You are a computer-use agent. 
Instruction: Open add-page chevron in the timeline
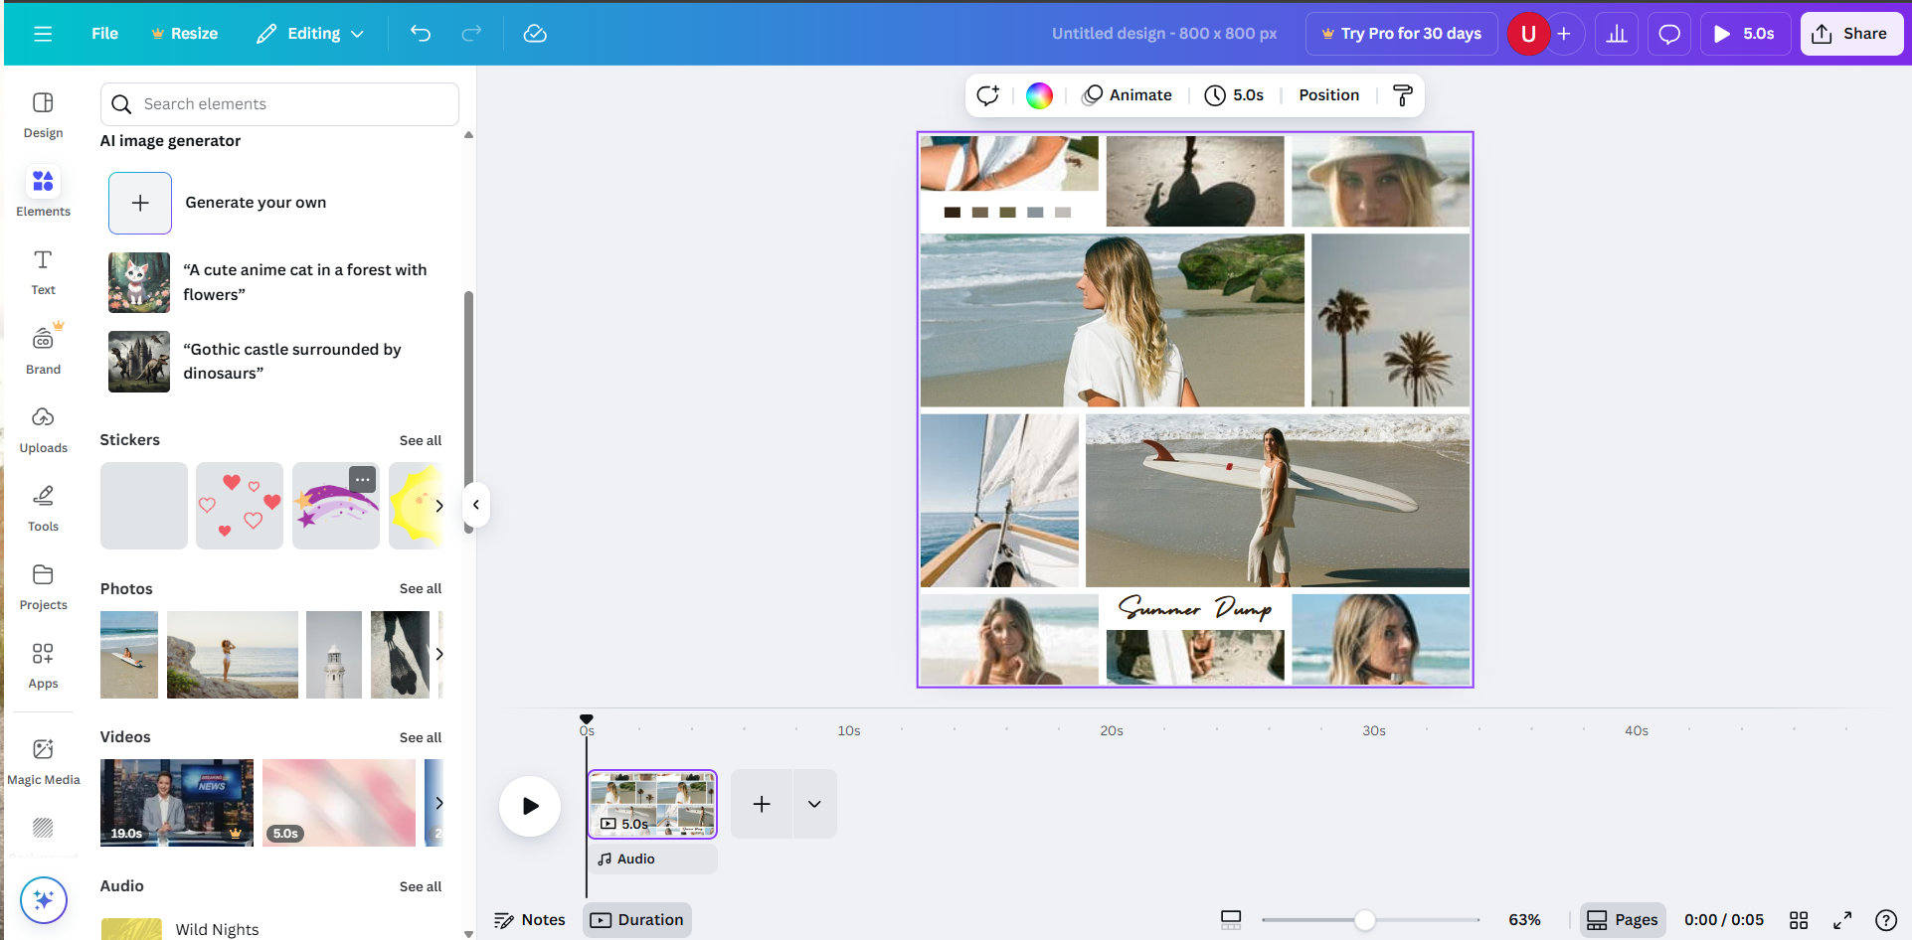coord(814,803)
